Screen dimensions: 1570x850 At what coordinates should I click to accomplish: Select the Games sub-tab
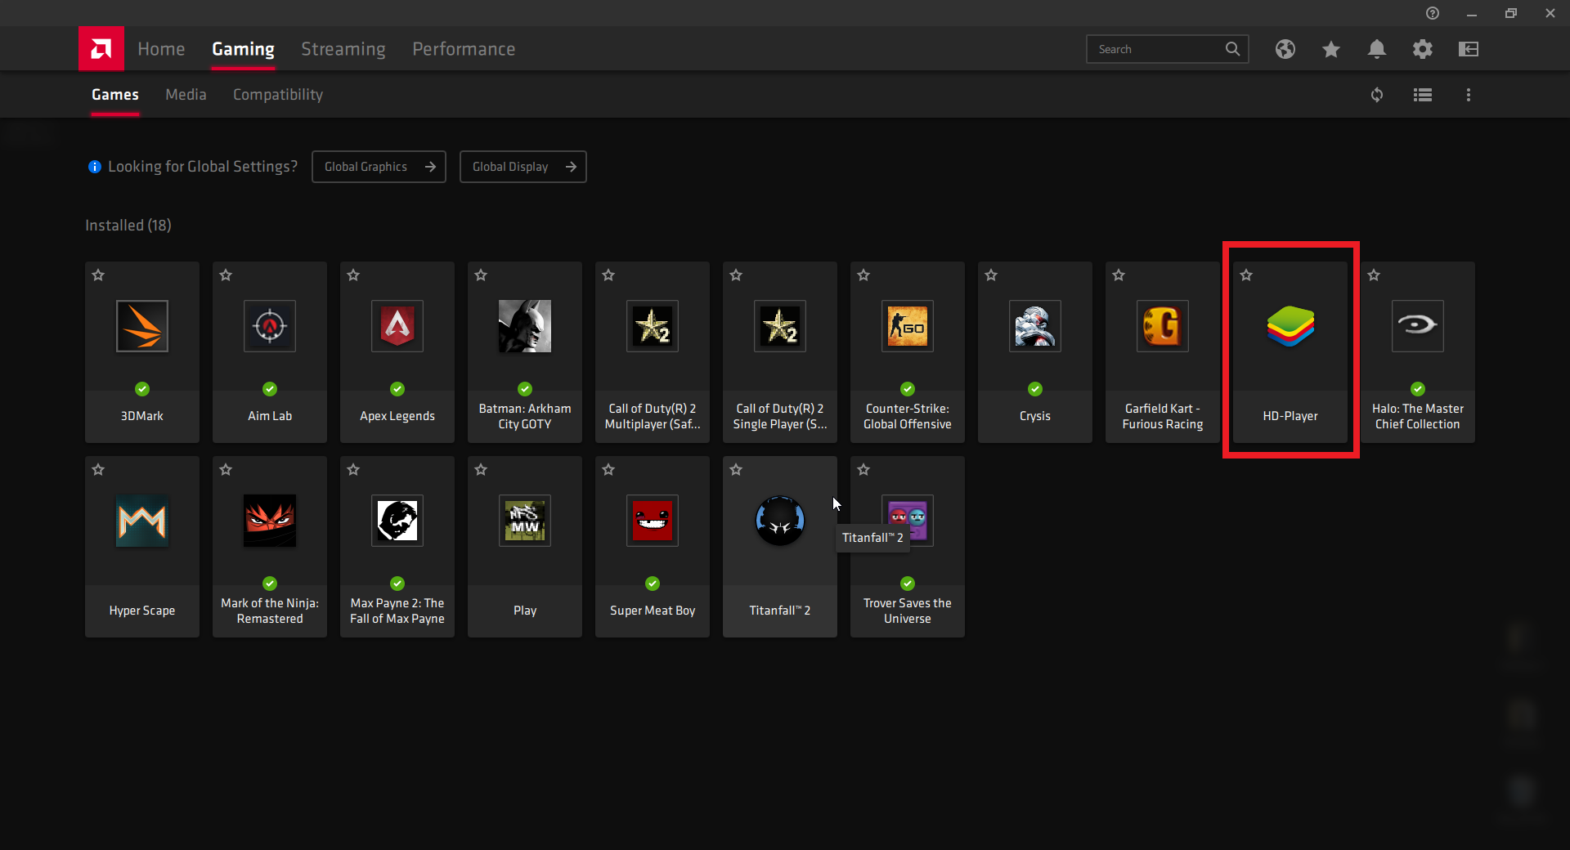pyautogui.click(x=115, y=95)
